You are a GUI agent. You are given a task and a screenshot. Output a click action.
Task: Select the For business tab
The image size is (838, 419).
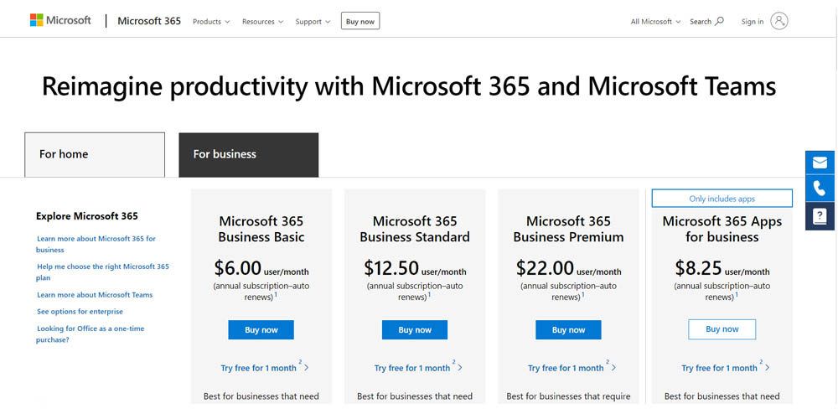click(248, 154)
